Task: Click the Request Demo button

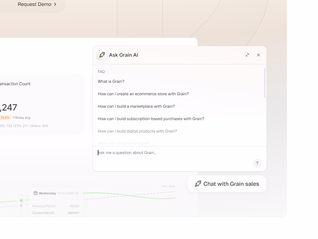Action: point(34,4)
